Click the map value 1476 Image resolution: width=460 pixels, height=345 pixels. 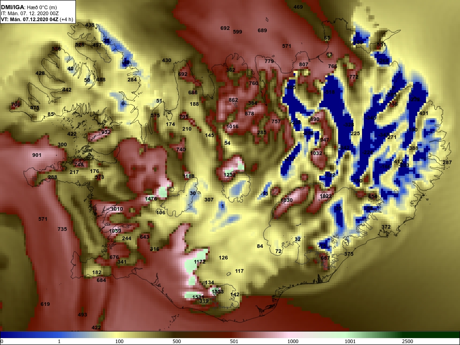pos(151,199)
